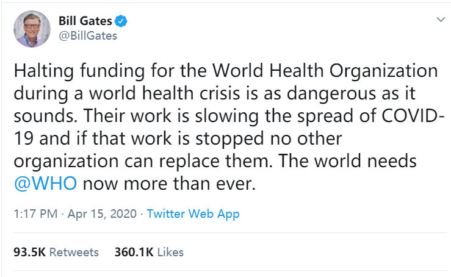Open the tweet options chevron menu
This screenshot has height=277, width=451.
tap(439, 20)
